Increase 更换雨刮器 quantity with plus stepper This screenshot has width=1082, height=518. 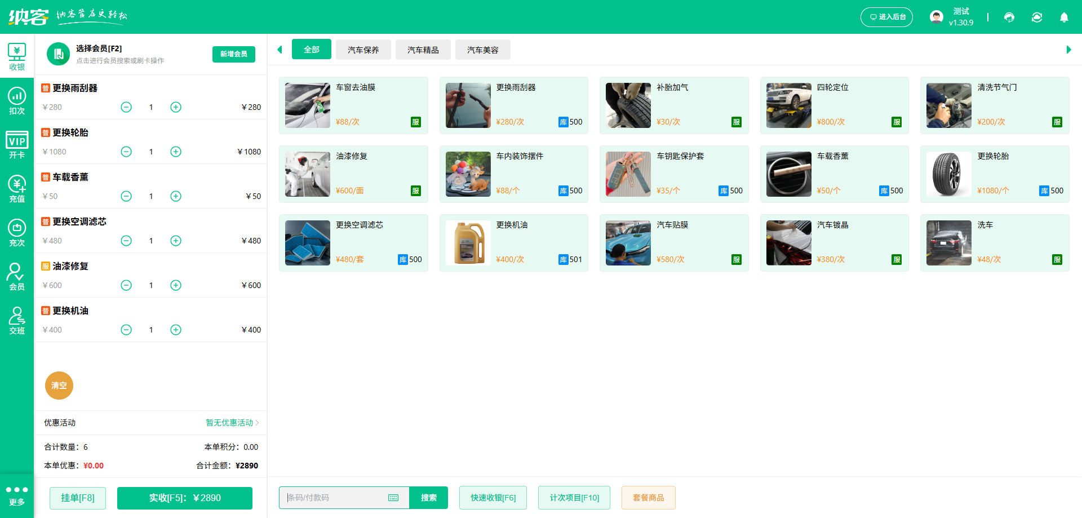pos(175,107)
